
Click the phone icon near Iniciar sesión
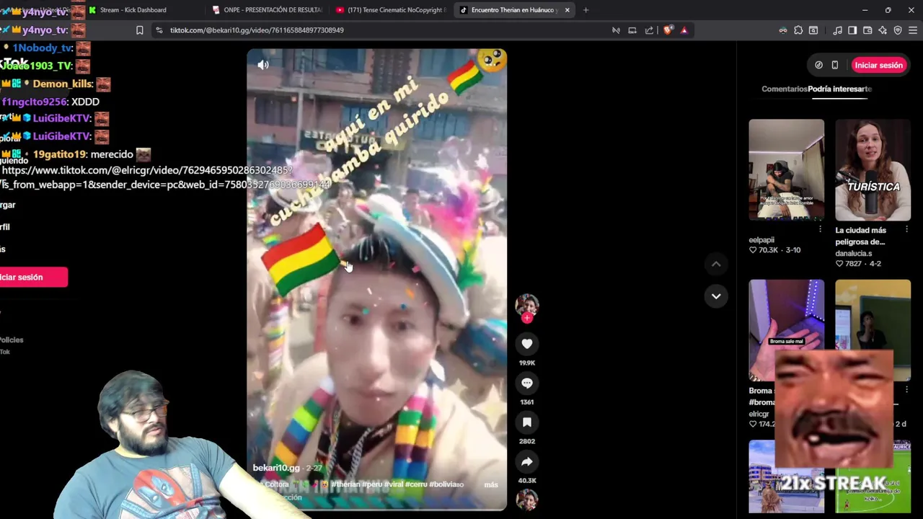pyautogui.click(x=835, y=65)
